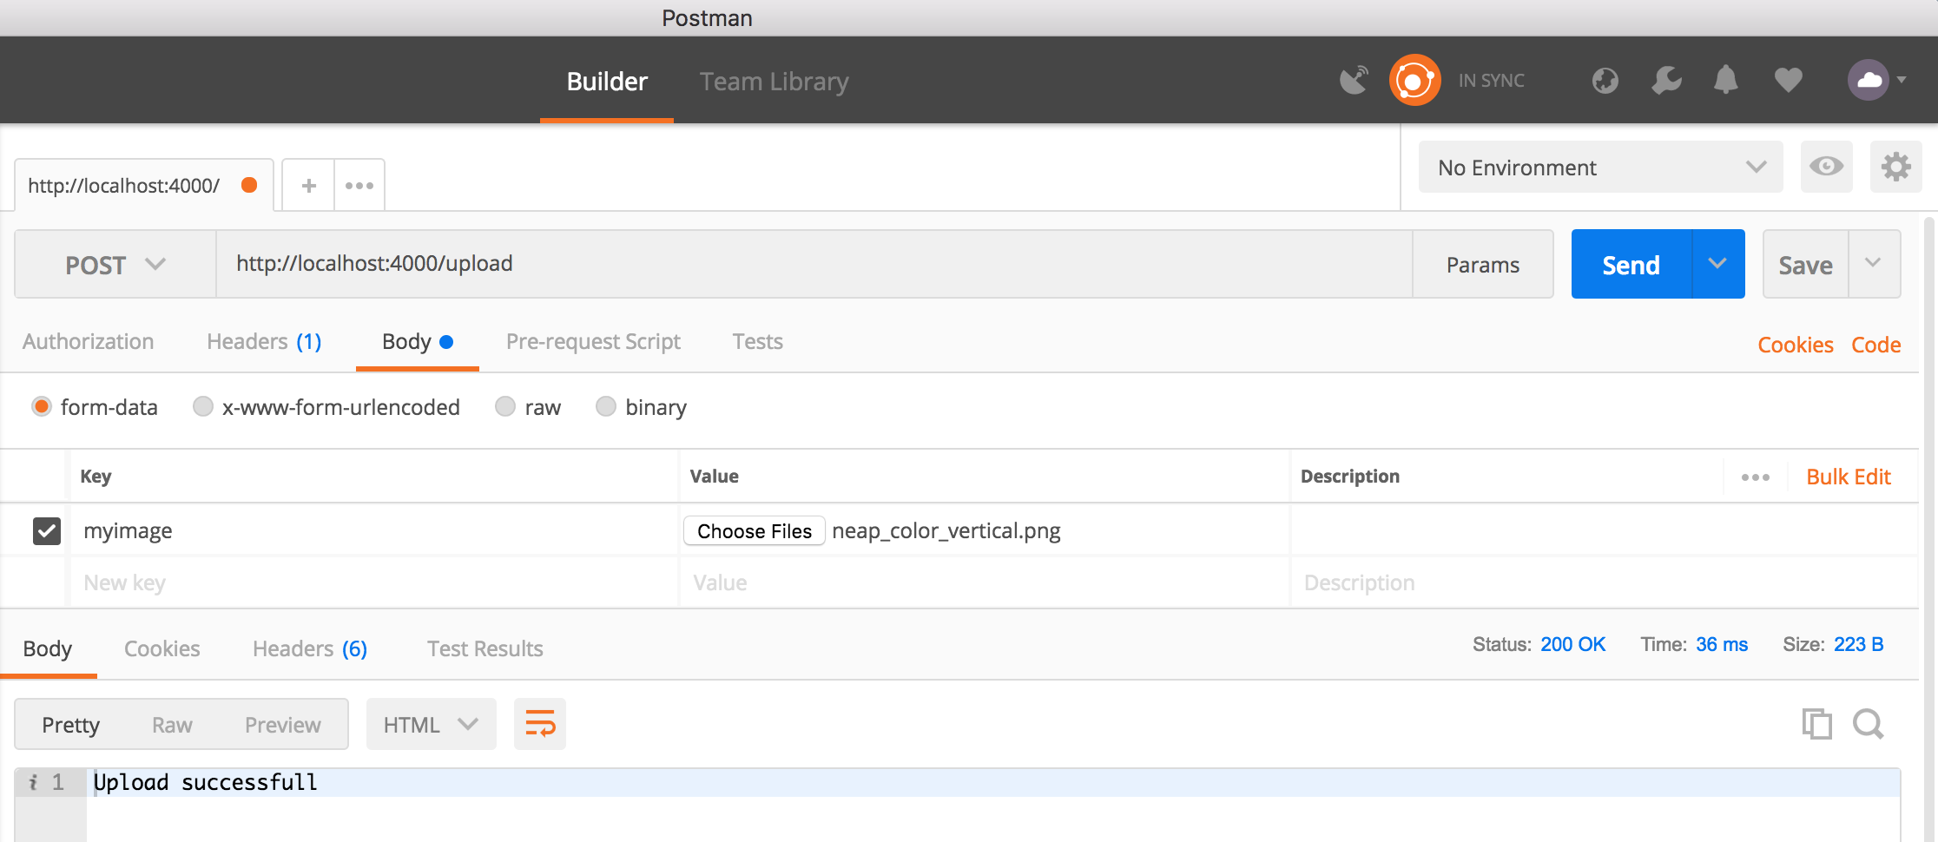The height and width of the screenshot is (842, 1938).
Task: Expand the account menu arrow
Action: pos(1902,80)
